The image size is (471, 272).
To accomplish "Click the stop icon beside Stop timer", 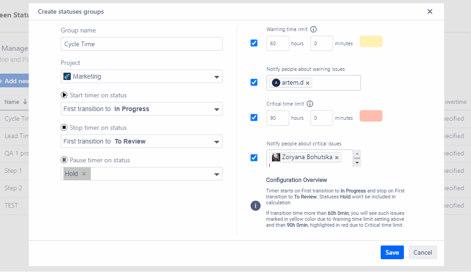I will tap(64, 128).
